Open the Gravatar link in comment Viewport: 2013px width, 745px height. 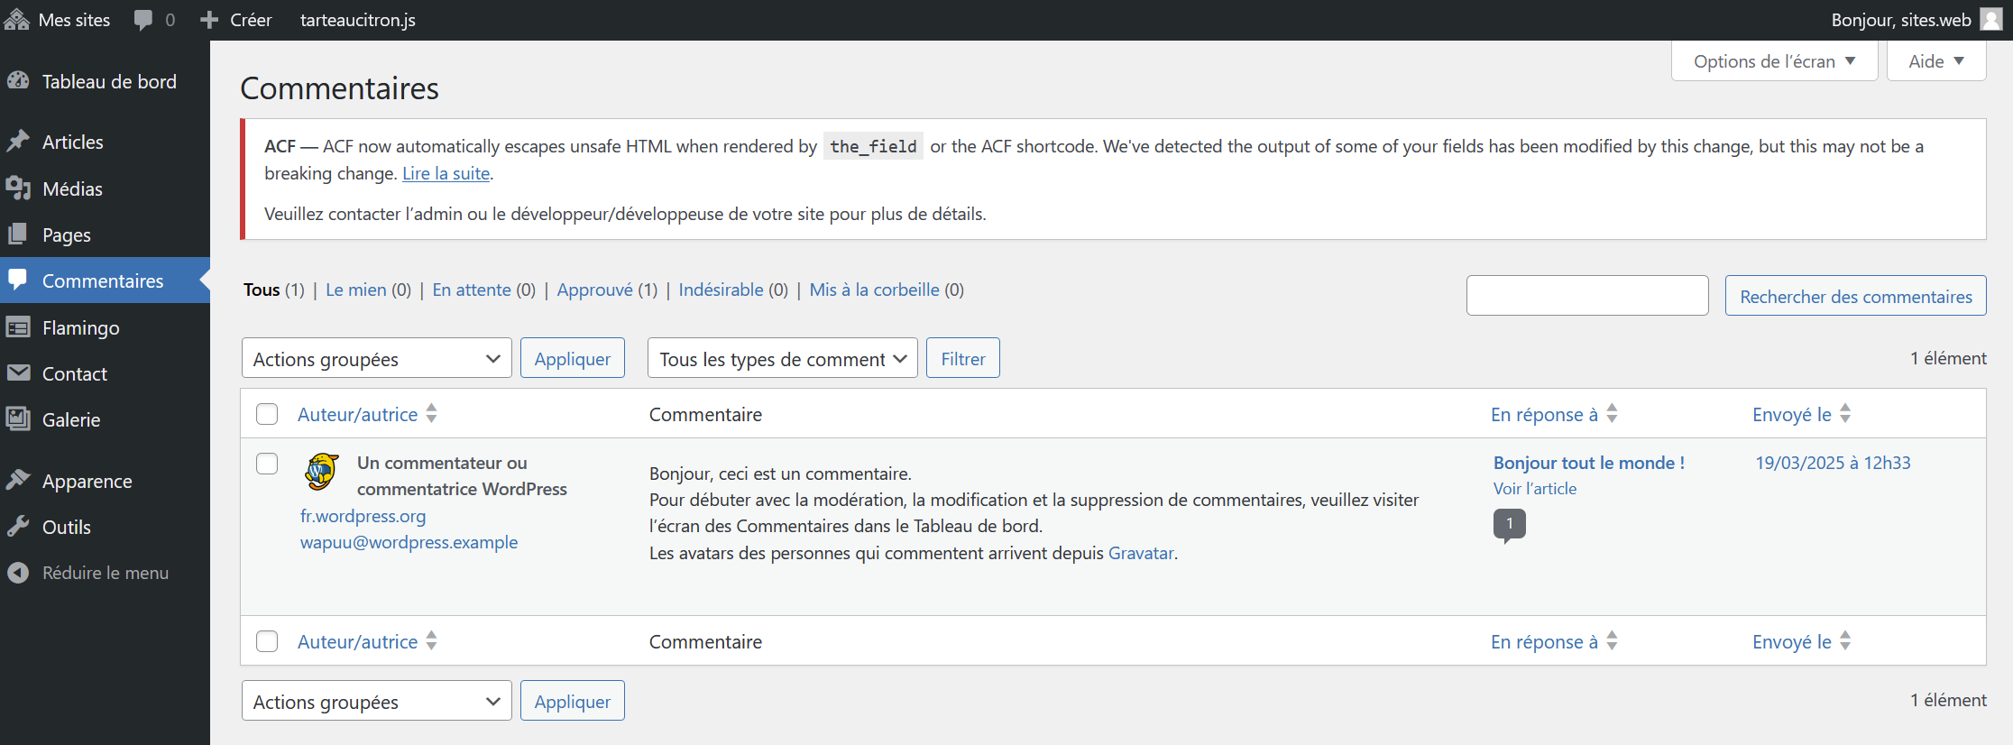point(1141,553)
